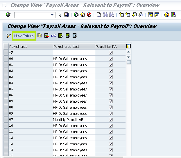Viewport: 181px width, 158px height.
Task: Click the Find Next binoculars icon
Action: (x=112, y=15)
